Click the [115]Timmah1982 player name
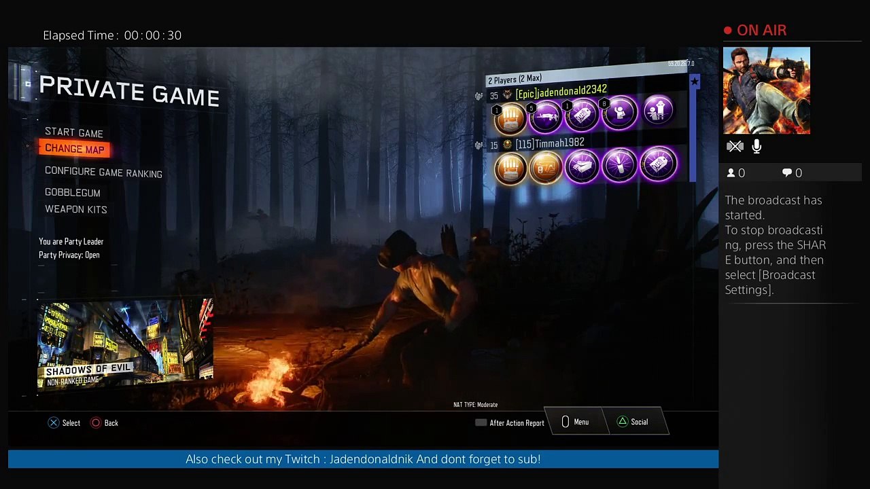The width and height of the screenshot is (870, 489). (550, 143)
